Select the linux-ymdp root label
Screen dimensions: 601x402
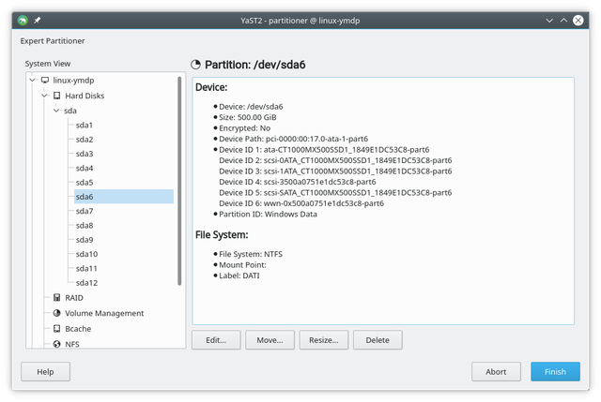73,81
